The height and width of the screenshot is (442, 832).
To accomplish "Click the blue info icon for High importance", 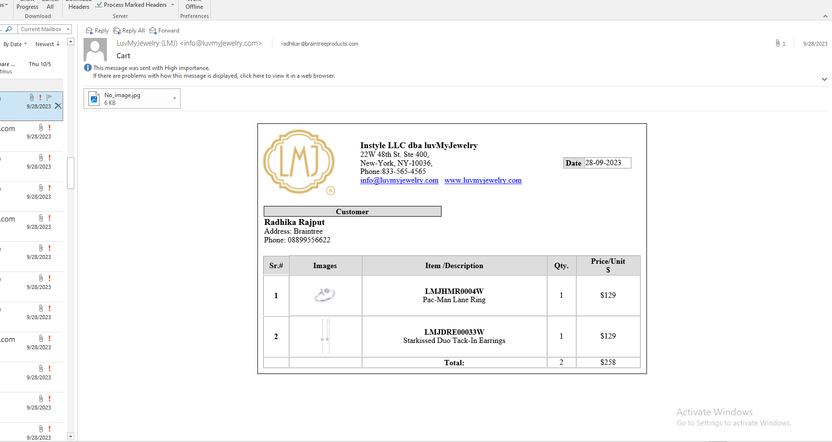I will point(88,68).
